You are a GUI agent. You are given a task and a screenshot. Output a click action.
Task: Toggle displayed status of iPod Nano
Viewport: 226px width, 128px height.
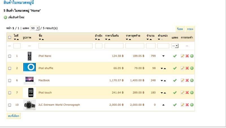(175, 56)
